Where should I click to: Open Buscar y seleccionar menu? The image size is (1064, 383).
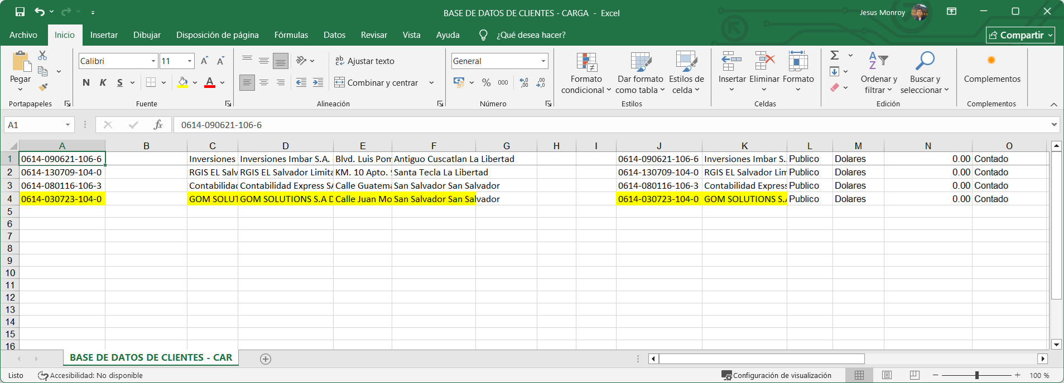925,73
